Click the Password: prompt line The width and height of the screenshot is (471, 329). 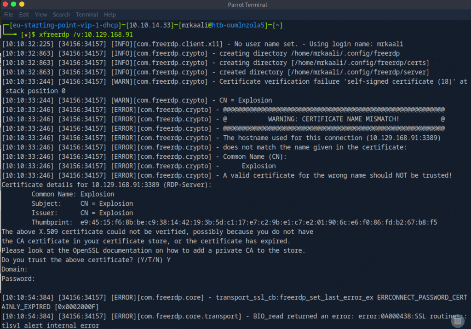(18, 278)
